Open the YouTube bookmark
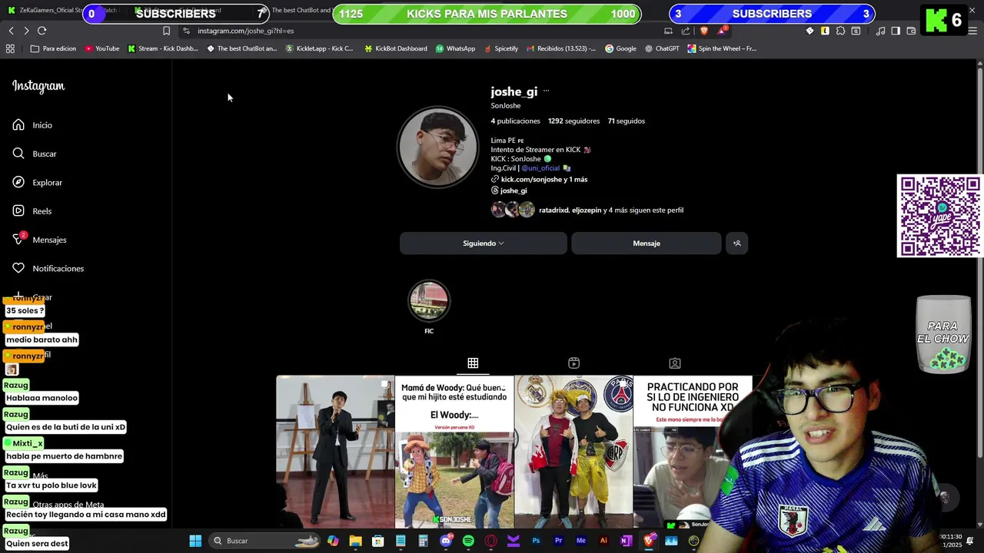 click(x=101, y=48)
